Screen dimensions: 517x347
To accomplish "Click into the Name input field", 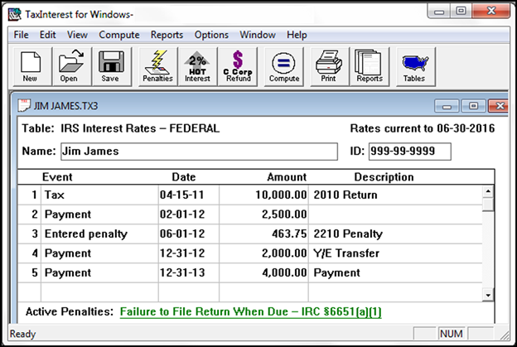I will [x=199, y=152].
